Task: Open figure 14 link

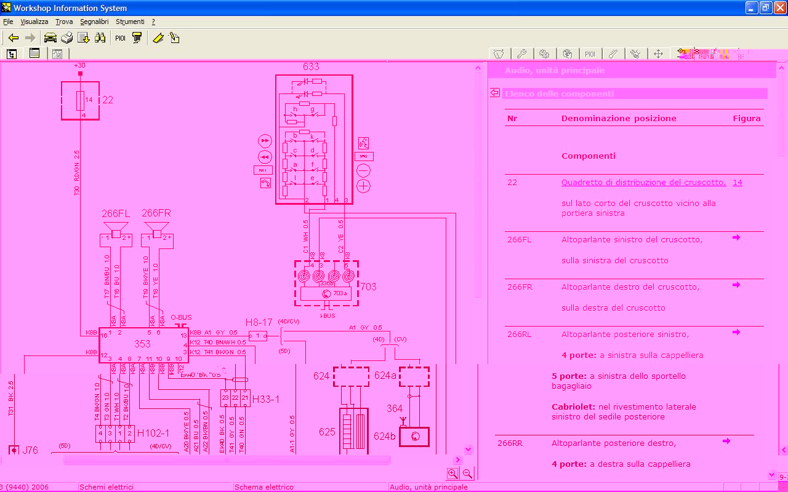Action: tap(737, 183)
